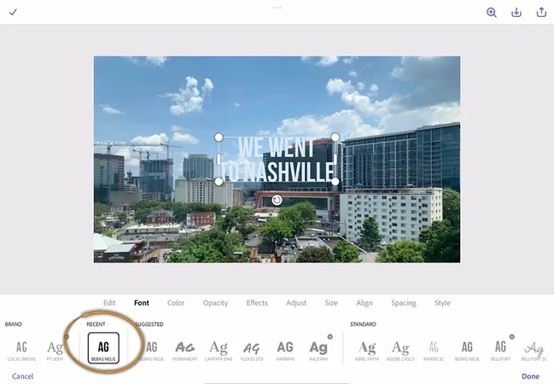Viewport: 554px width, 384px height.
Task: Open the Align tab
Action: pyautogui.click(x=364, y=303)
